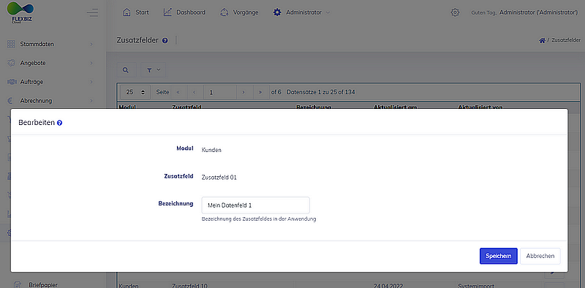Click the Abbrechen button
585x288 pixels.
(540, 256)
